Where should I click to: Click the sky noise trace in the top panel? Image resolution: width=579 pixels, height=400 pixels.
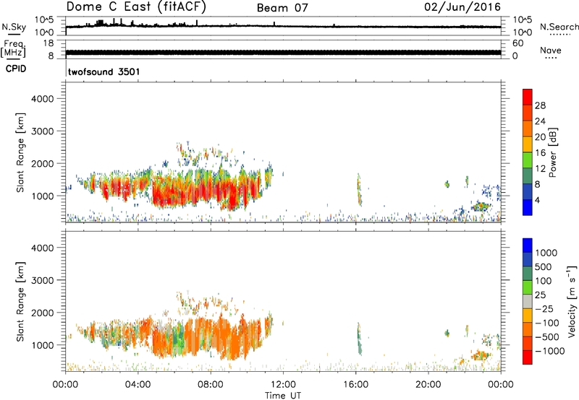[283, 26]
